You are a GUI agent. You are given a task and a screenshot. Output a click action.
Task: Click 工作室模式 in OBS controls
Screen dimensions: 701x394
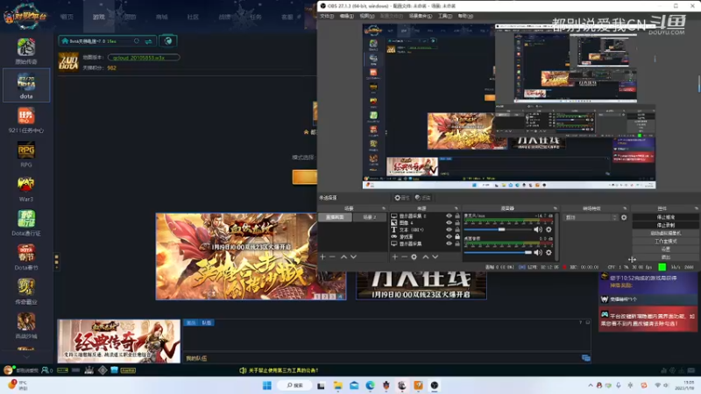pos(666,242)
